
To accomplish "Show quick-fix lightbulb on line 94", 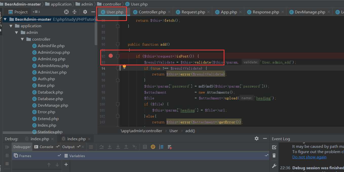I will (124, 67).
